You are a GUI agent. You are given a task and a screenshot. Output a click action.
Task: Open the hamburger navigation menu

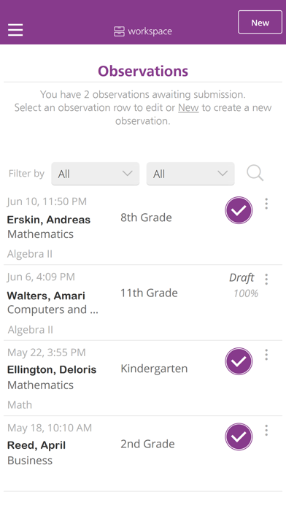click(15, 30)
